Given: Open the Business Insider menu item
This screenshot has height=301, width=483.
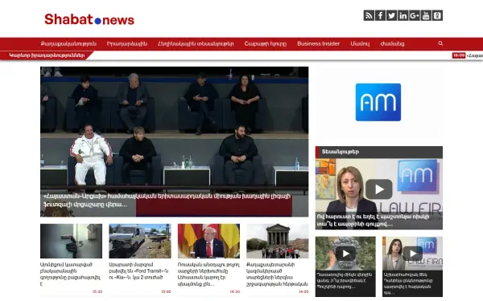Looking at the screenshot, I should click(318, 43).
